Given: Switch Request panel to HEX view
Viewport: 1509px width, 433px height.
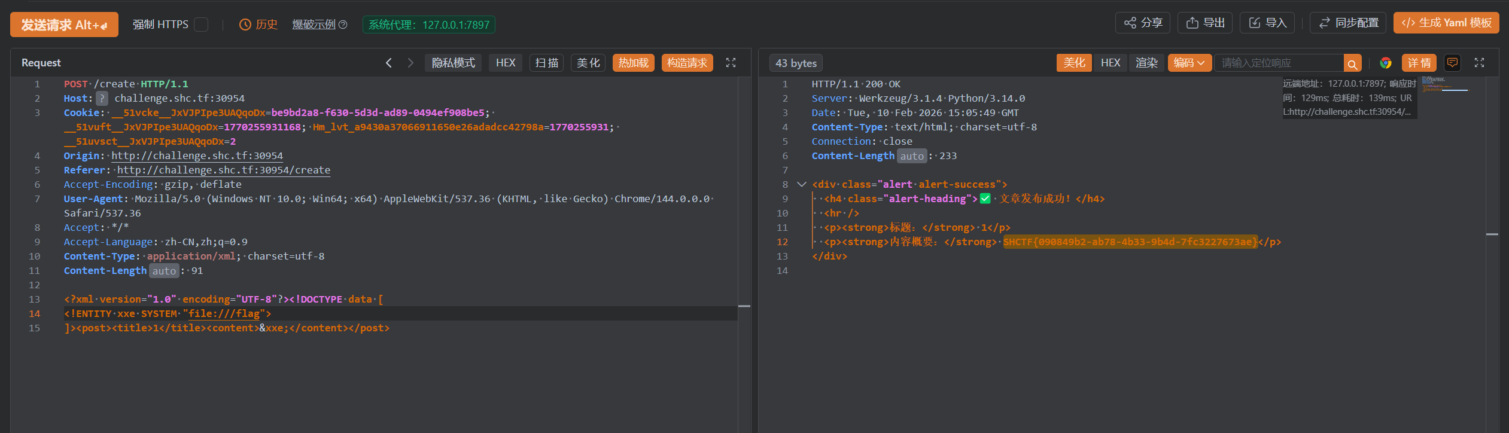Looking at the screenshot, I should (506, 63).
